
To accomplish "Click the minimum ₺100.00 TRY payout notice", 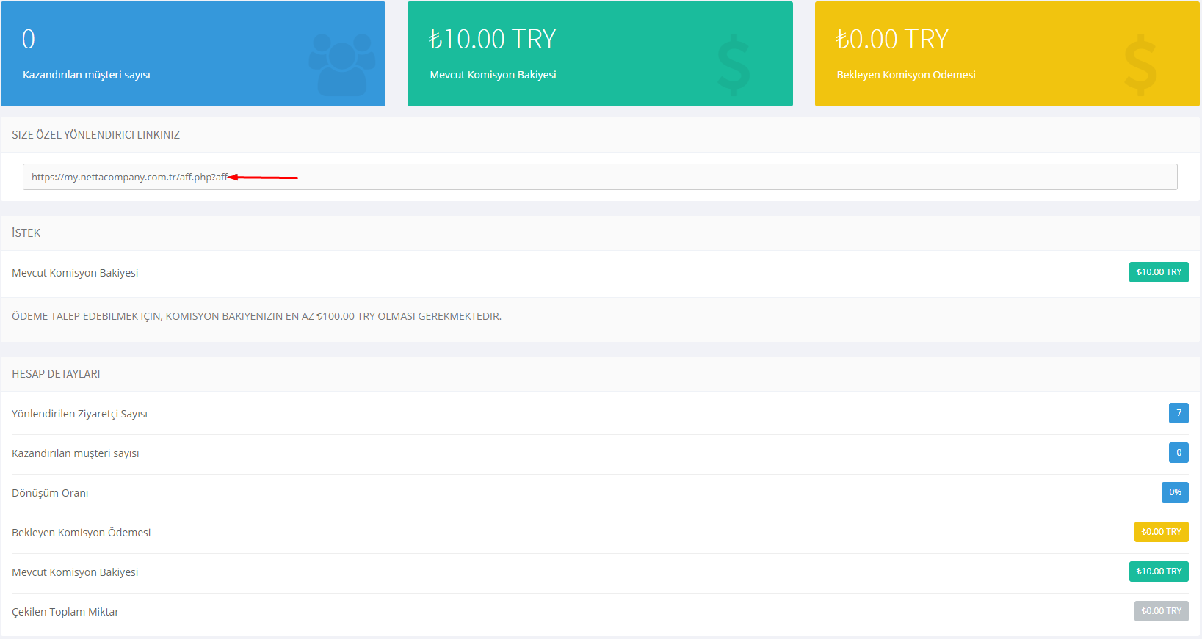I will [x=257, y=316].
